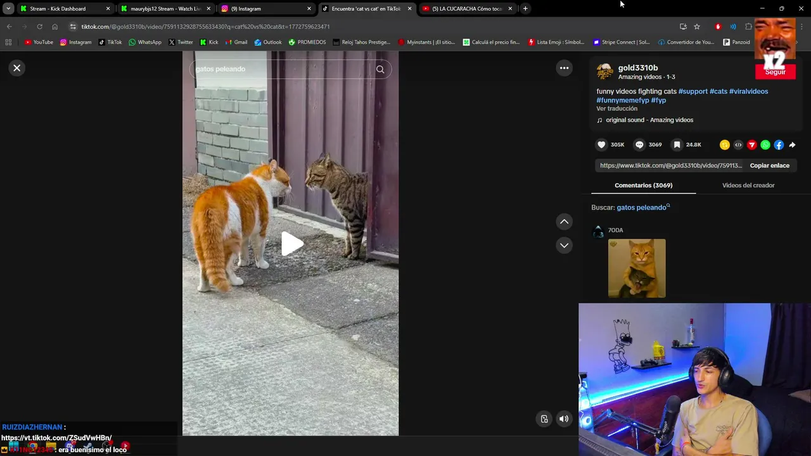Open the apps grid in the bookmarks bar
Screen dimensions: 811x456
pos(8,42)
